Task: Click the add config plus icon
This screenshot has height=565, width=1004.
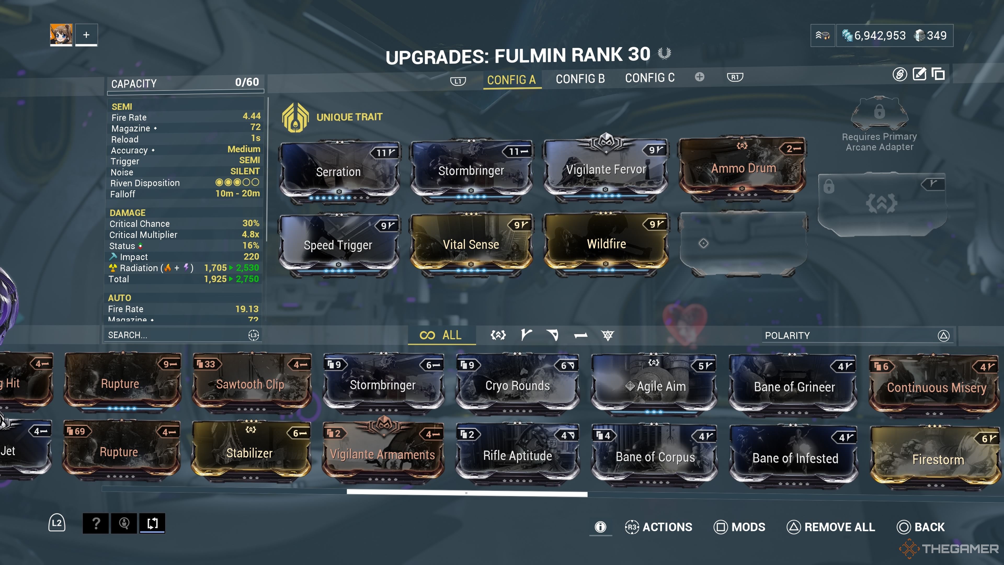Action: pos(699,77)
